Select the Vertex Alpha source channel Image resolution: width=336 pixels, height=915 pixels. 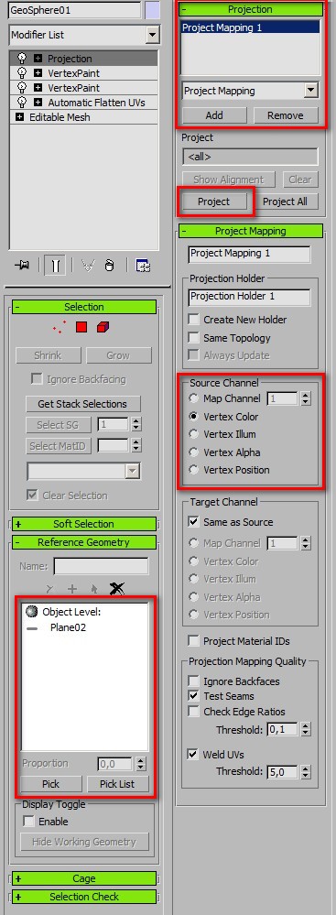194,452
